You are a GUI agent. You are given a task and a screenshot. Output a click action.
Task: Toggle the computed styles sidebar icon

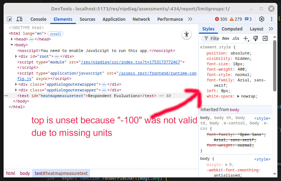(x=265, y=38)
